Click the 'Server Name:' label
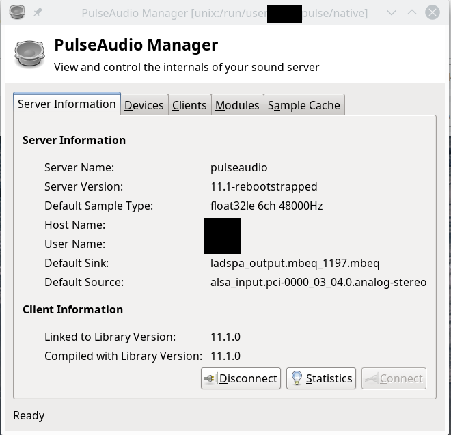Screen dimensions: 451x435 pos(79,167)
